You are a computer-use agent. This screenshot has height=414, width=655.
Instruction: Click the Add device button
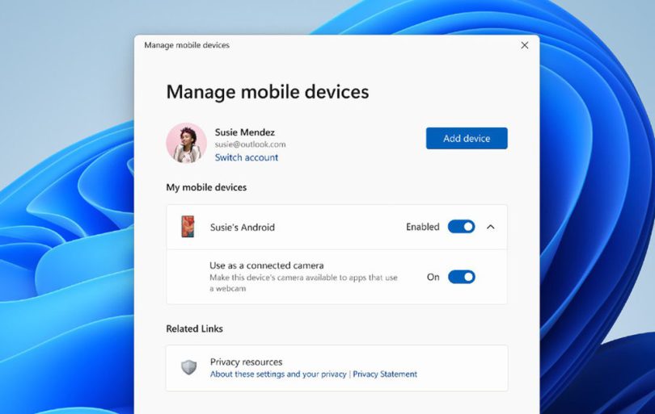pos(467,138)
